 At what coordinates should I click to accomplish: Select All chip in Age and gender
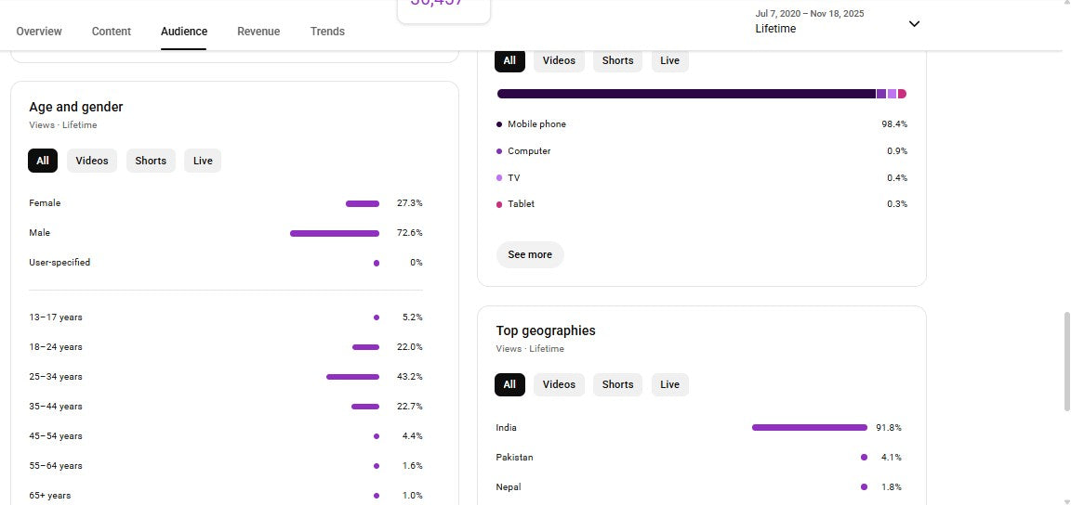pos(43,161)
